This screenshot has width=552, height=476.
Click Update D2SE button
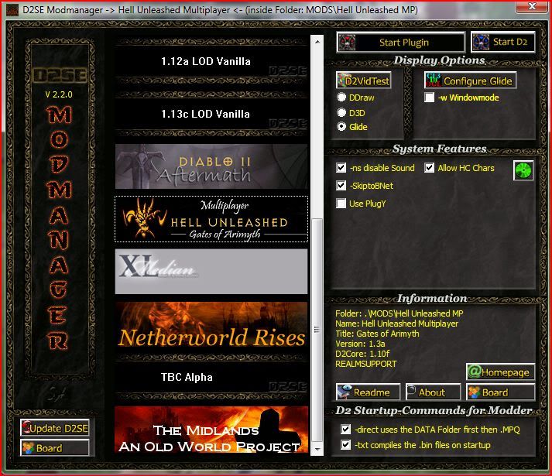tap(55, 428)
